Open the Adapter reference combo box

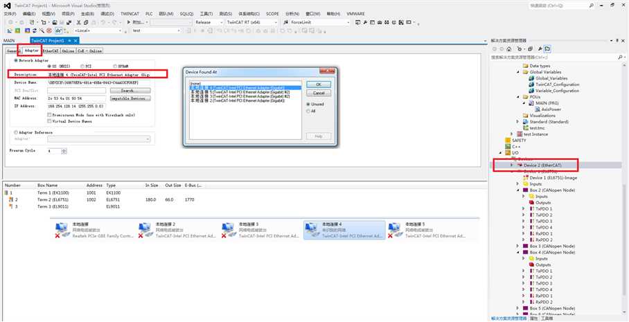tap(98, 138)
